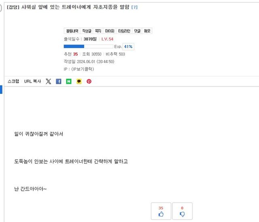Reveal the IP via IP보기클릭
Image resolution: width=259 pixels, height=222 pixels.
[x=83, y=69]
